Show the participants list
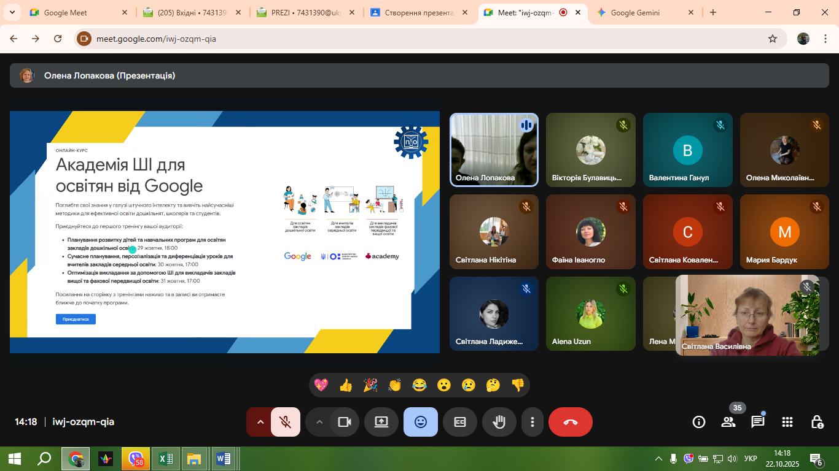This screenshot has width=839, height=471. coord(728,422)
